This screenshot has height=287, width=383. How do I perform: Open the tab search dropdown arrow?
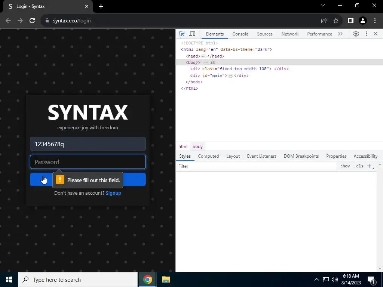[x=323, y=5]
